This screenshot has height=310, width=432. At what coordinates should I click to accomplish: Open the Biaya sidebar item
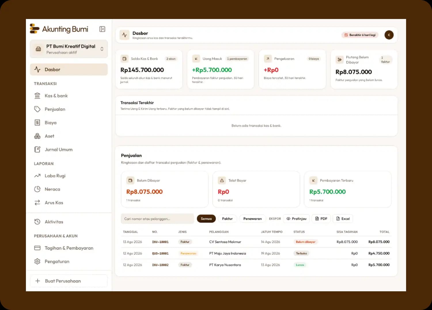pyautogui.click(x=69, y=123)
